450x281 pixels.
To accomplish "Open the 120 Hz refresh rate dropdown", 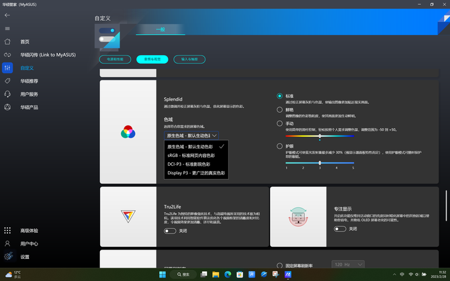I will 348,264.
